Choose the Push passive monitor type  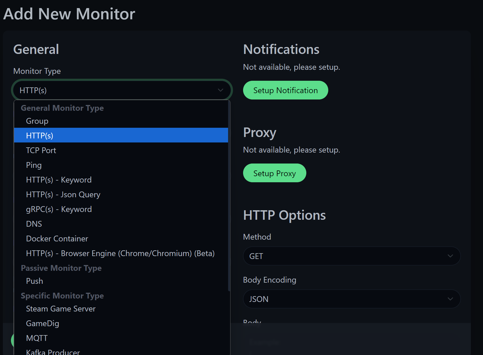[x=34, y=281]
